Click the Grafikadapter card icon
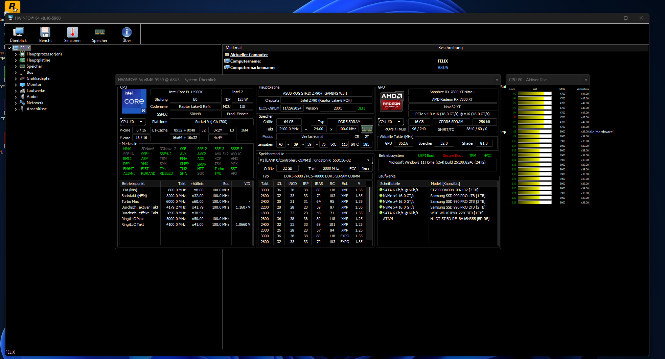The height and width of the screenshot is (359, 665). (x=22, y=78)
